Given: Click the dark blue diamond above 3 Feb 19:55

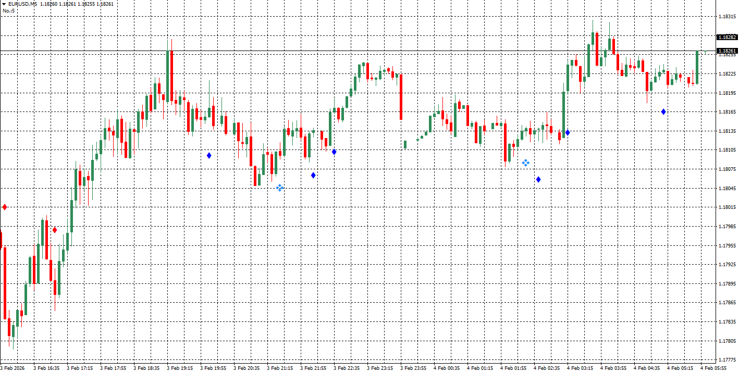Looking at the screenshot, I should click(209, 155).
